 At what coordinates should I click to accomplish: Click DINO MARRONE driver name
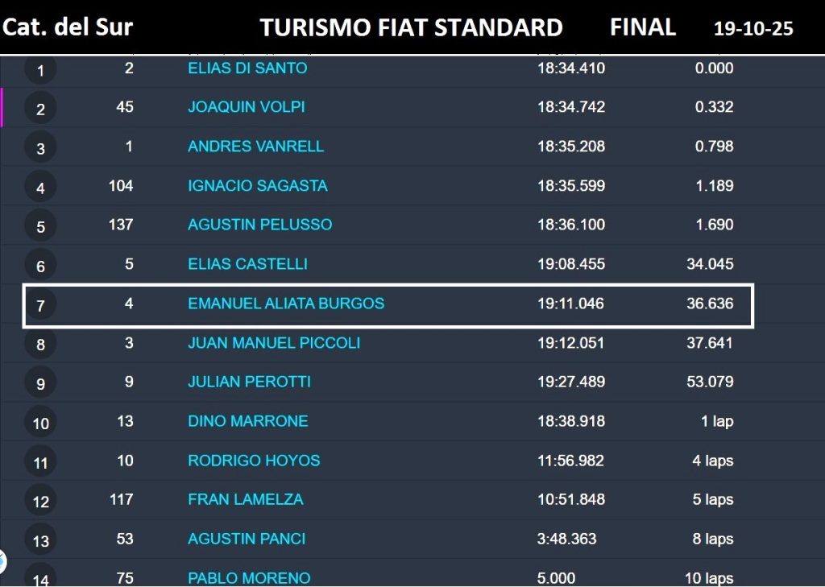[x=247, y=421]
